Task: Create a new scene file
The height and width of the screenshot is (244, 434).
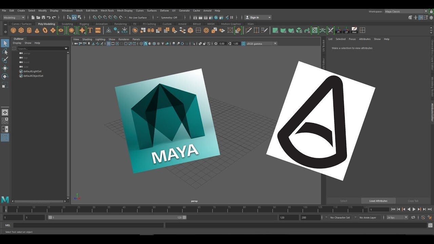Action: pyautogui.click(x=33, y=18)
